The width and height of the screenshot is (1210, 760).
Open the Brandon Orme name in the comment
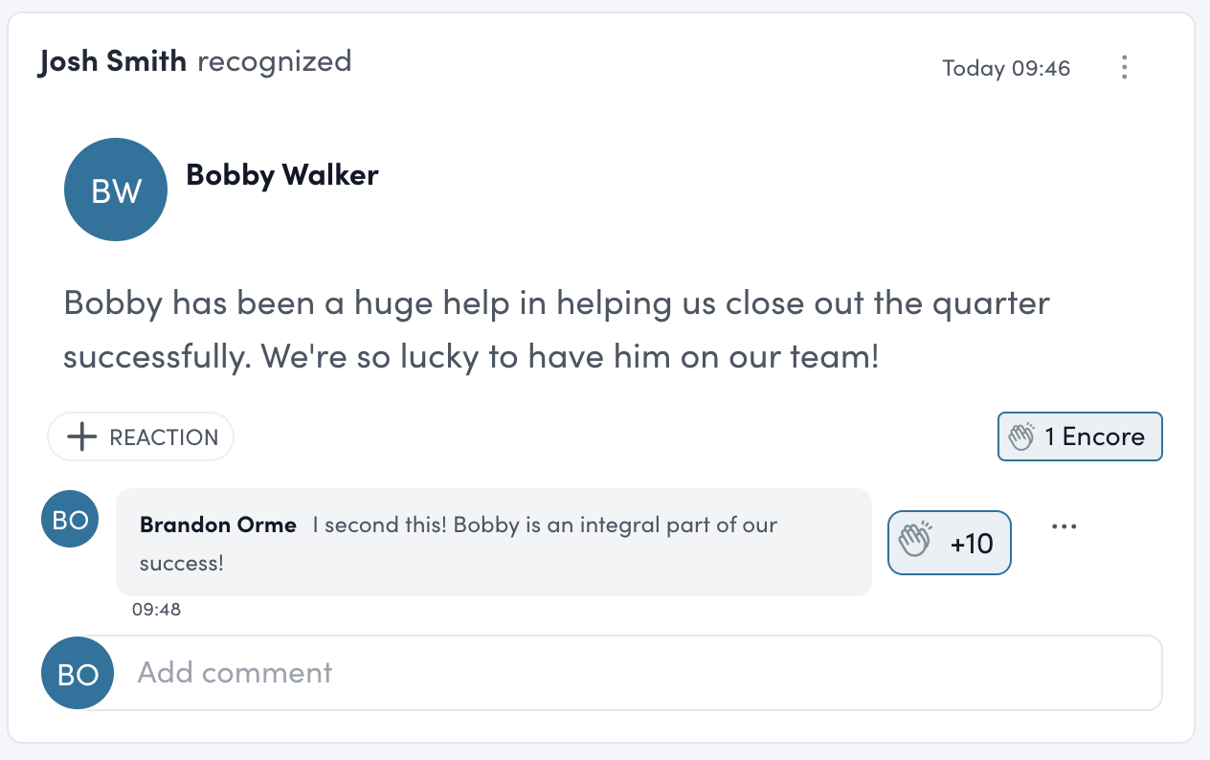(x=217, y=525)
